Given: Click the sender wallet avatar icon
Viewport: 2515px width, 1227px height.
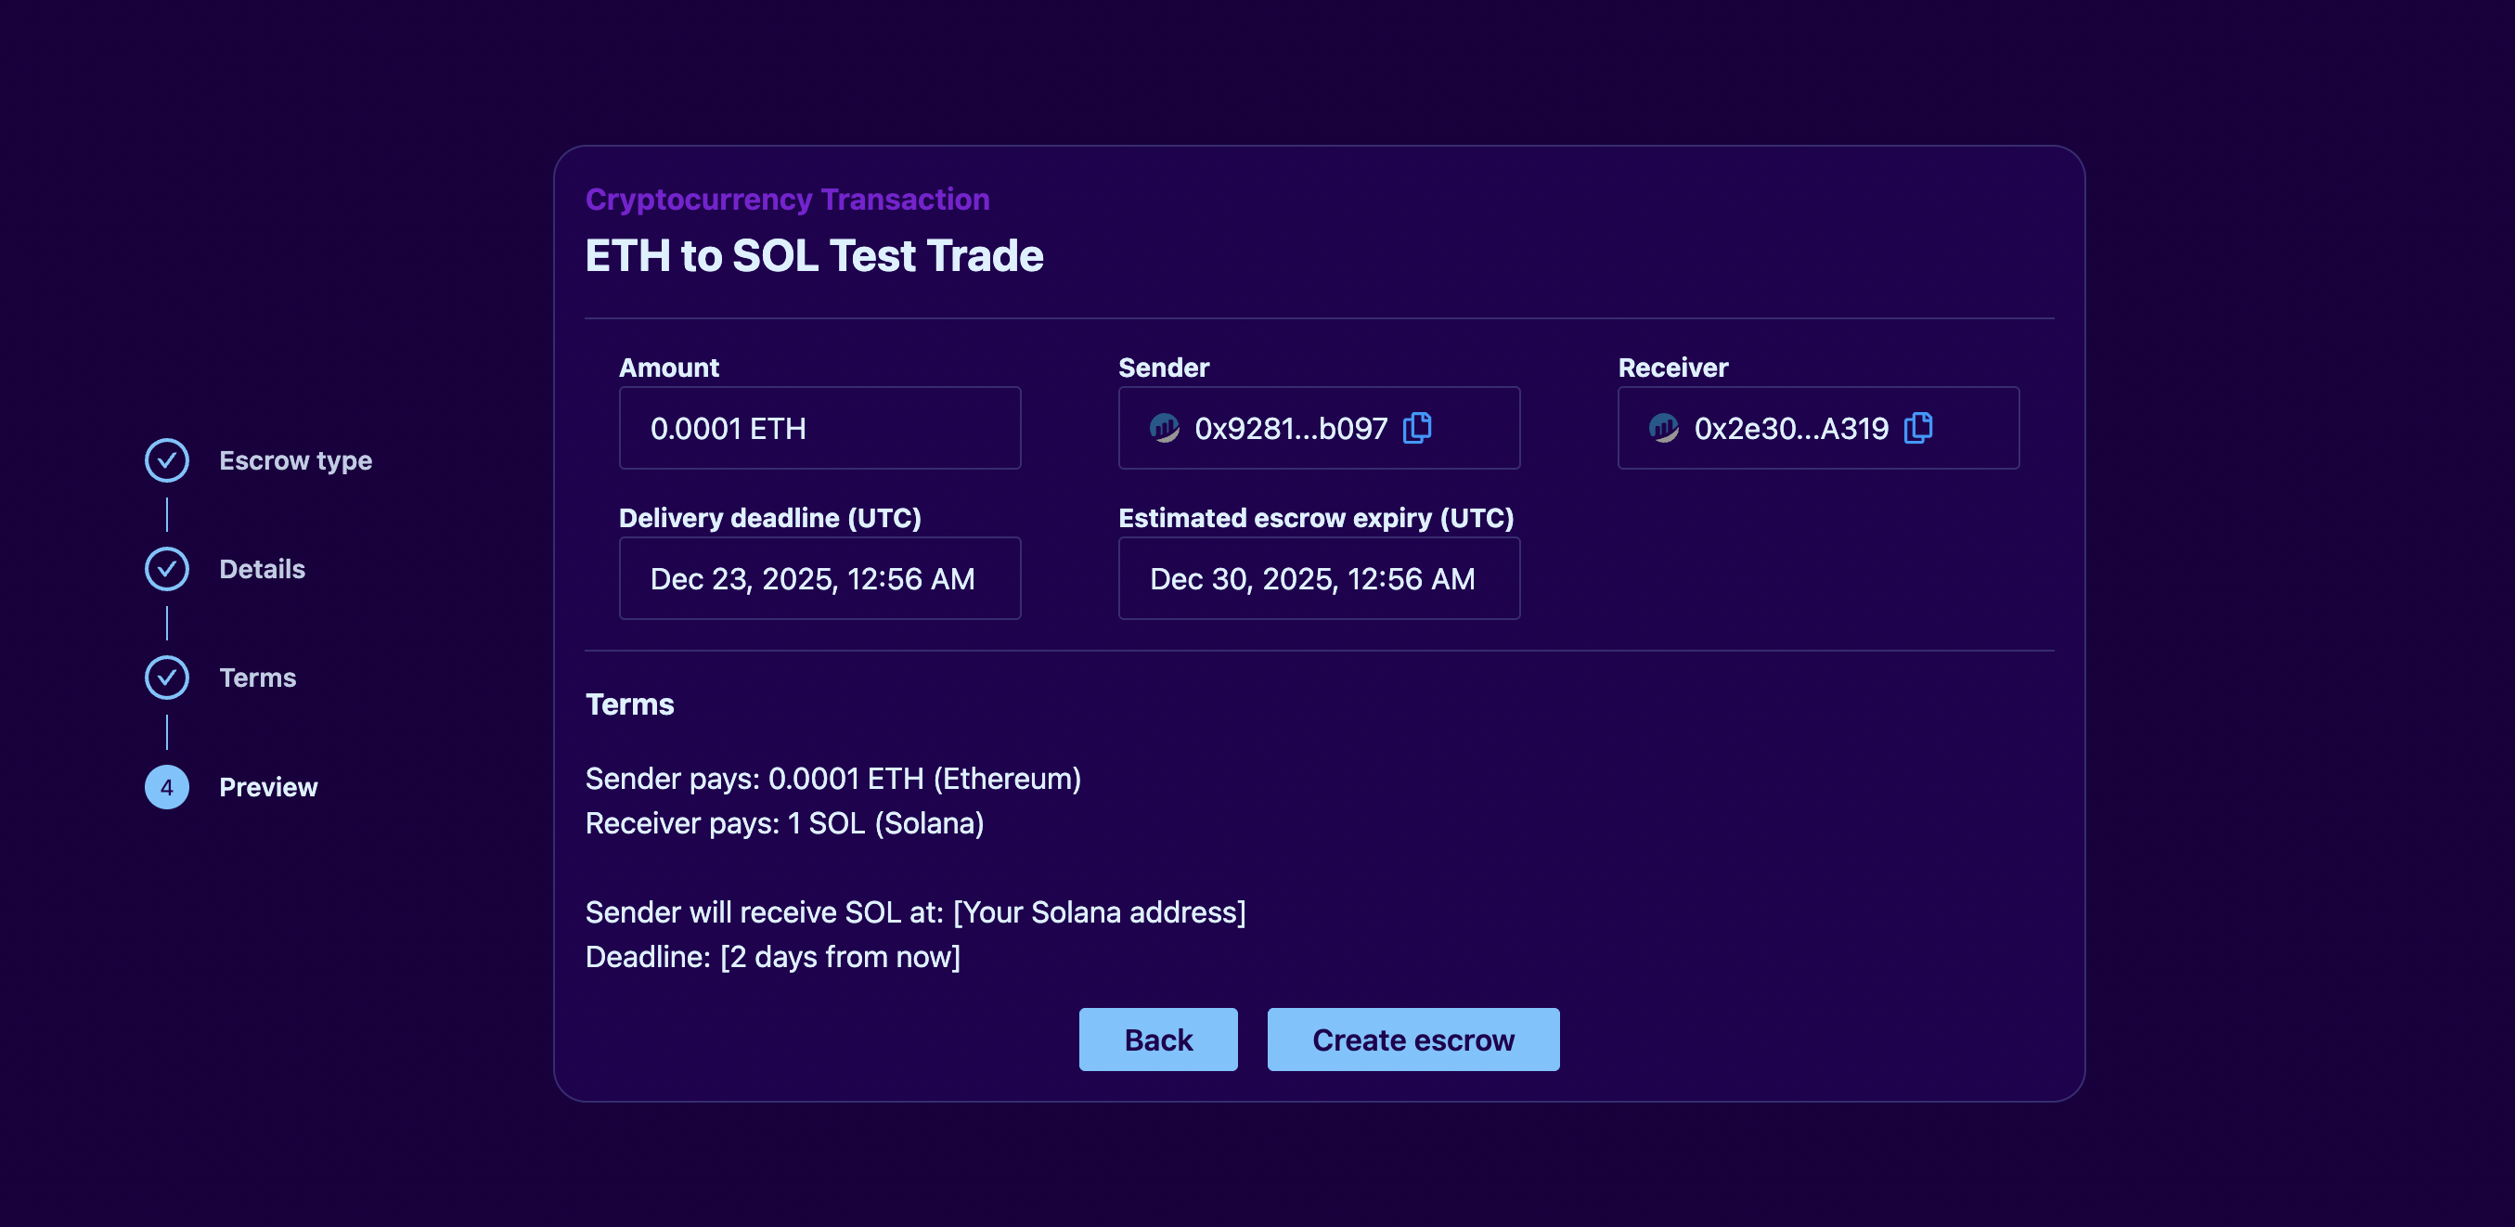Looking at the screenshot, I should pyautogui.click(x=1164, y=428).
